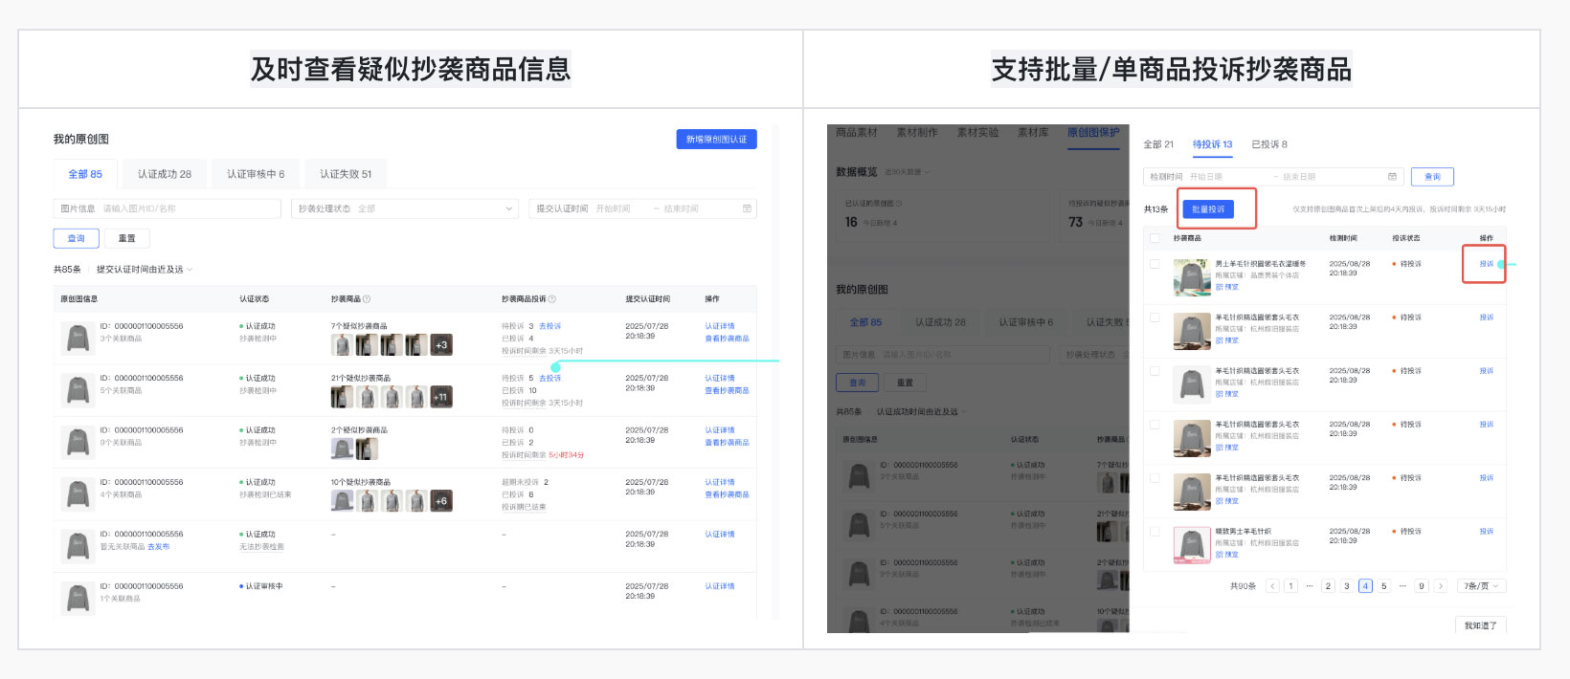
Task: Click help icon beside 抄袭商品投诉 header
Action: click(552, 299)
